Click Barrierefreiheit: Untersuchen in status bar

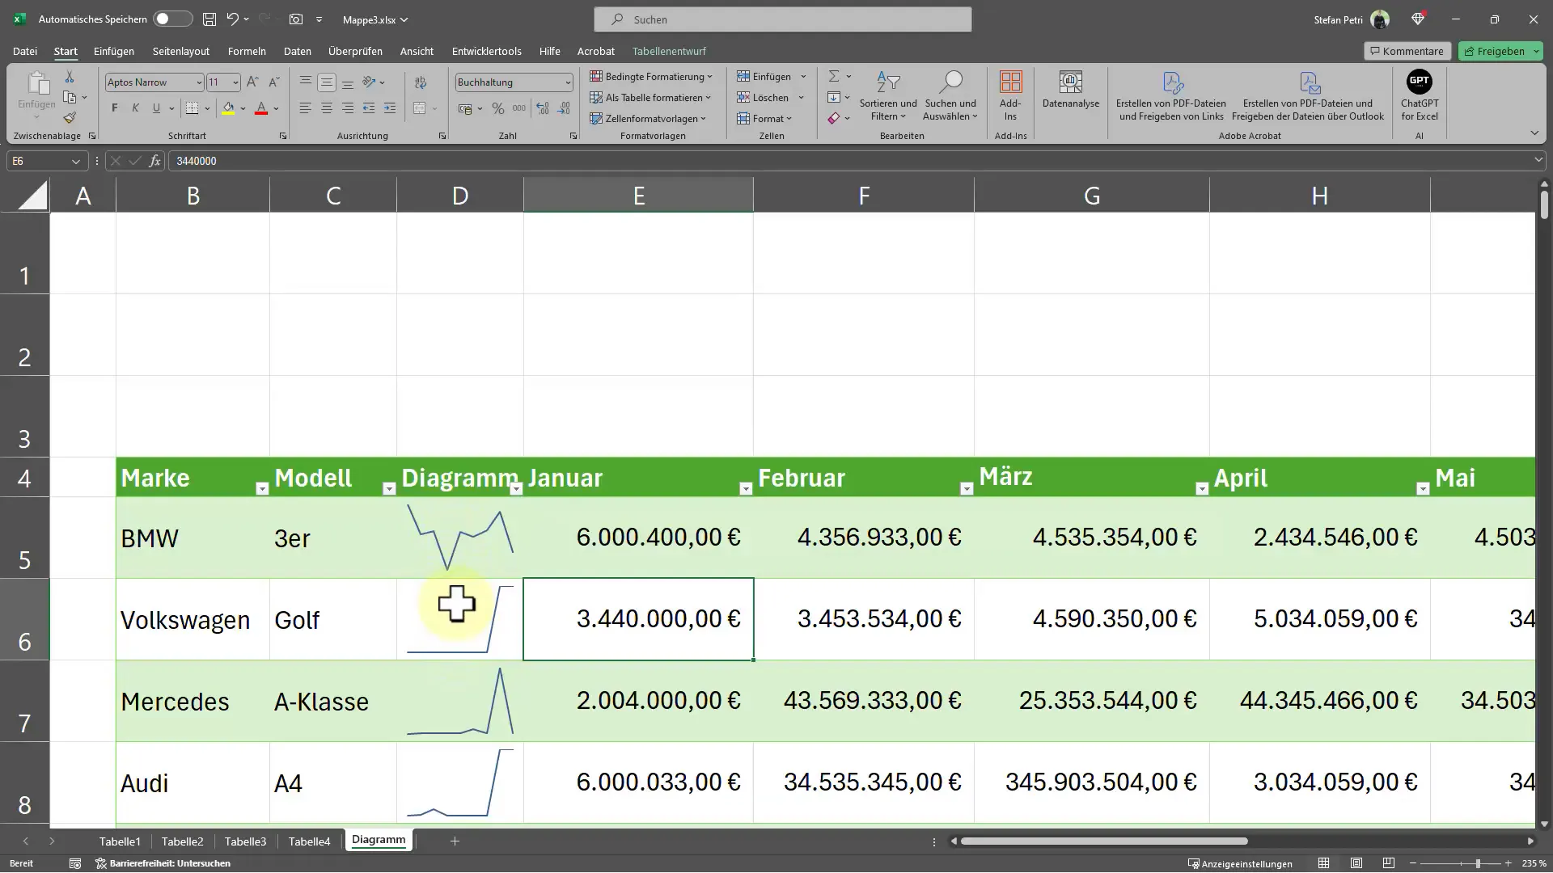click(x=163, y=863)
